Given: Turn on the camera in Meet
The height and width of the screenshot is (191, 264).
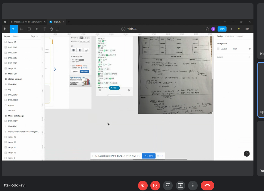Looking at the screenshot, I should tap(155, 186).
